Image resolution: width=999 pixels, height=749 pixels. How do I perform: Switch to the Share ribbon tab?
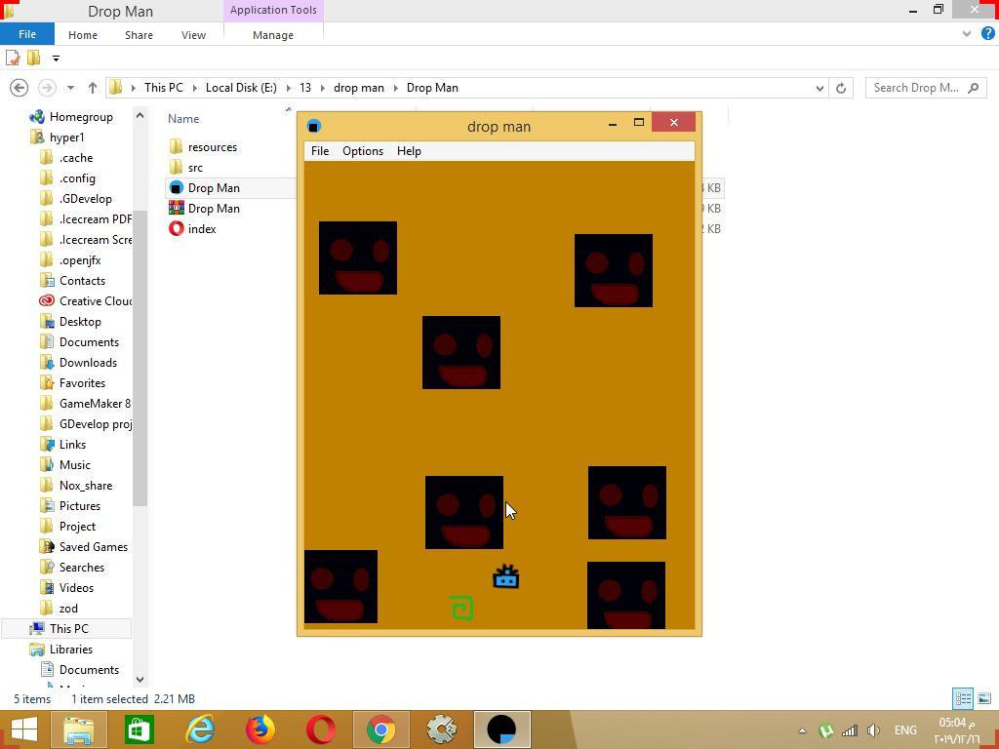click(139, 35)
